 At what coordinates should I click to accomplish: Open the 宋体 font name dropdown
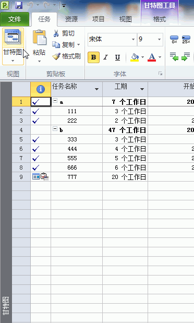point(134,39)
